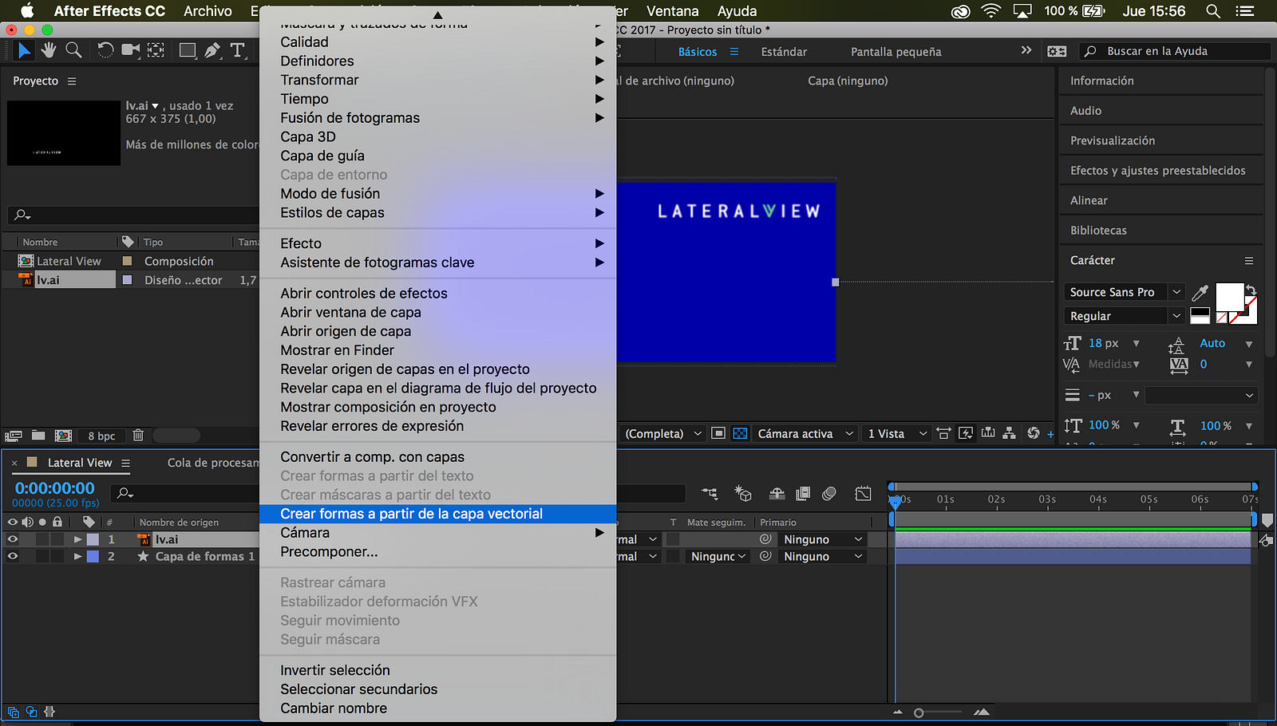The width and height of the screenshot is (1277, 726).
Task: Toggle the transparency grid button
Action: coord(741,433)
